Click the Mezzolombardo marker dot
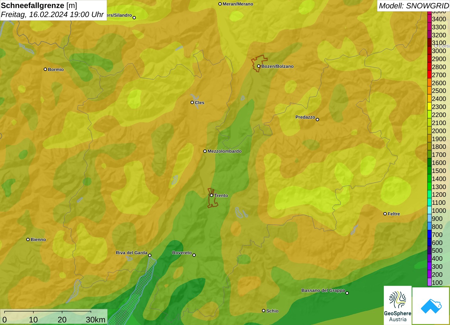Screen dimensions: 450x325 (205, 151)
